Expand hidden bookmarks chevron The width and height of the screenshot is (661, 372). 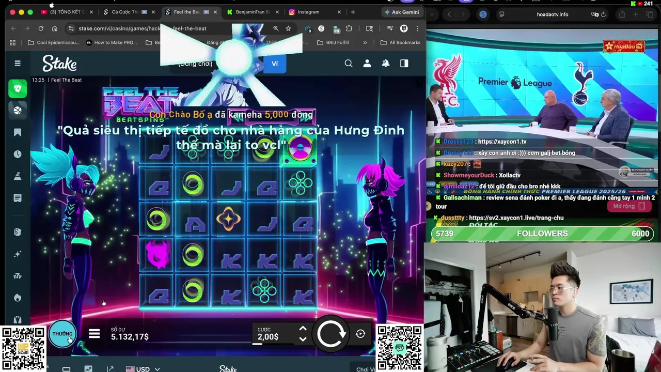[x=365, y=42]
